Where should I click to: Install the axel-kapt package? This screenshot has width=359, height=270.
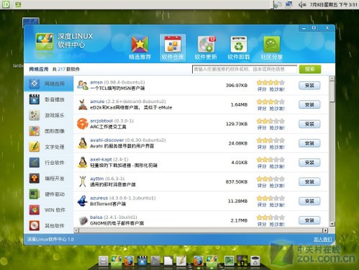(x=309, y=163)
